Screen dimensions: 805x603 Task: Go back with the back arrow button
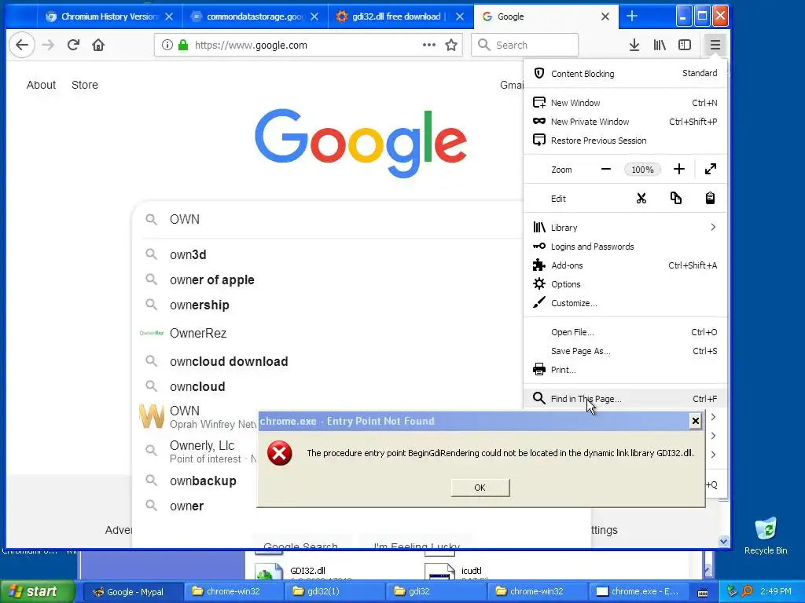(x=22, y=45)
